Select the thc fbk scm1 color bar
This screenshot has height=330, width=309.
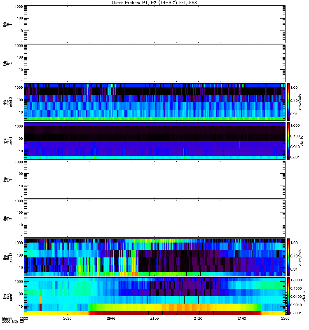pyautogui.click(x=288, y=296)
